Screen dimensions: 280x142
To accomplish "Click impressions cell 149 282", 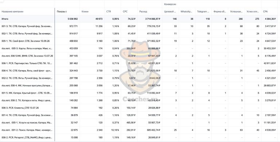I will (x=74, y=100).
